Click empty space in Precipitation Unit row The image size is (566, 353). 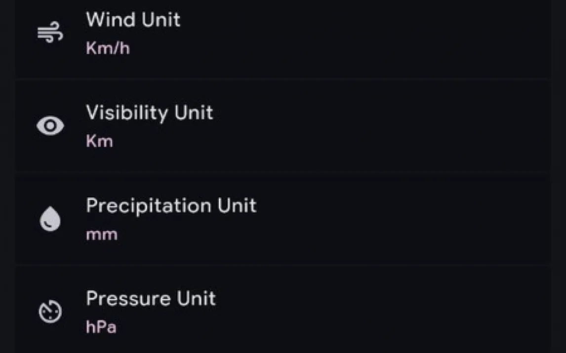[395, 219]
